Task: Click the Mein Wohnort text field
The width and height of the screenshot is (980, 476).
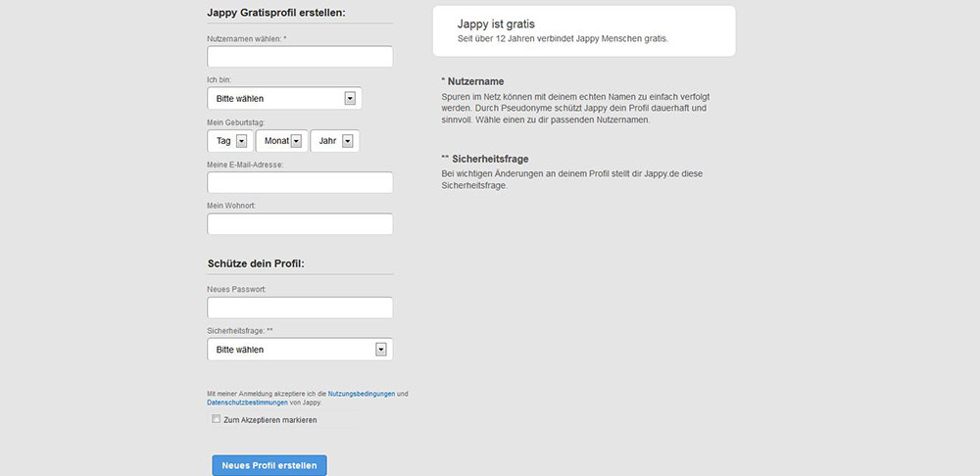Action: tap(300, 224)
